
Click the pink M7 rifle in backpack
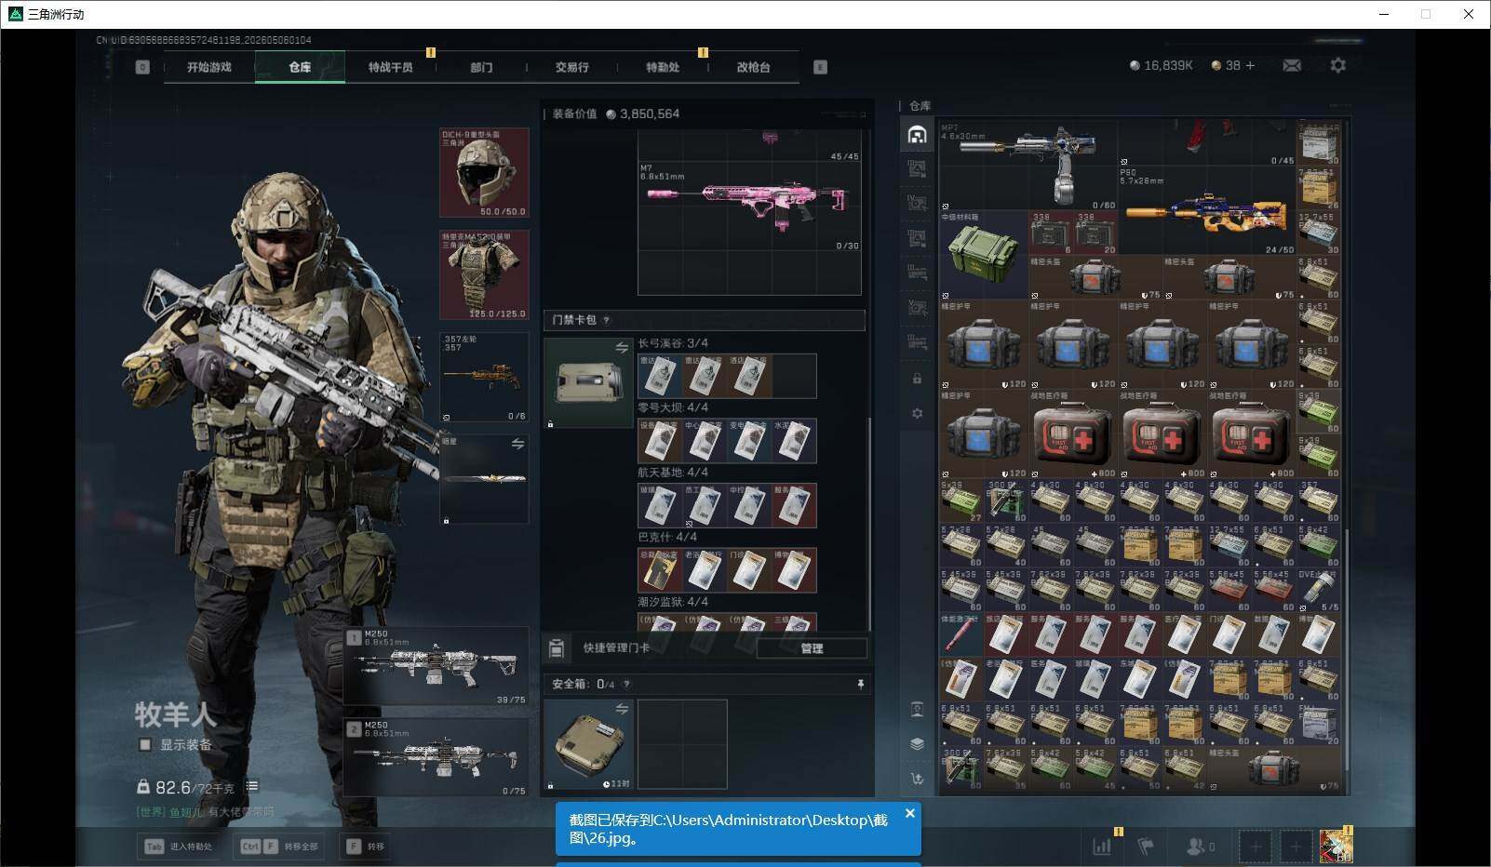pos(749,207)
